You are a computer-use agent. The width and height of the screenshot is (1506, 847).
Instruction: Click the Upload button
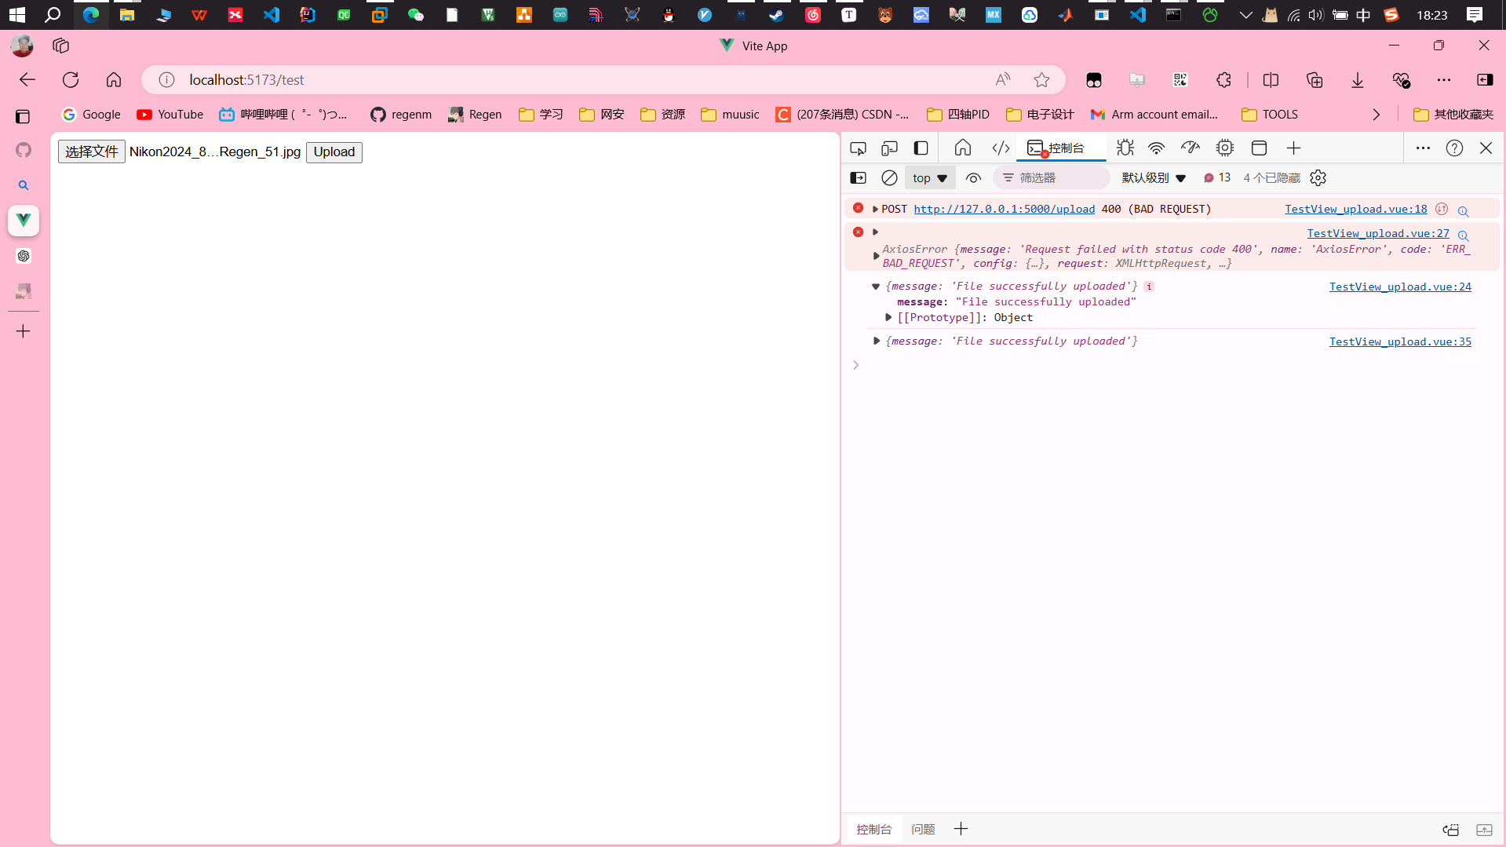point(334,152)
